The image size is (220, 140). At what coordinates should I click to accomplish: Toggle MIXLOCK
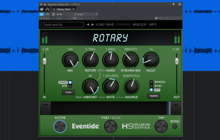click(139, 25)
